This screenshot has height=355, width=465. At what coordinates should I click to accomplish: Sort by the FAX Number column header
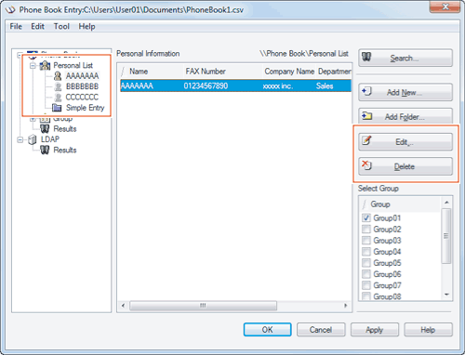click(222, 72)
